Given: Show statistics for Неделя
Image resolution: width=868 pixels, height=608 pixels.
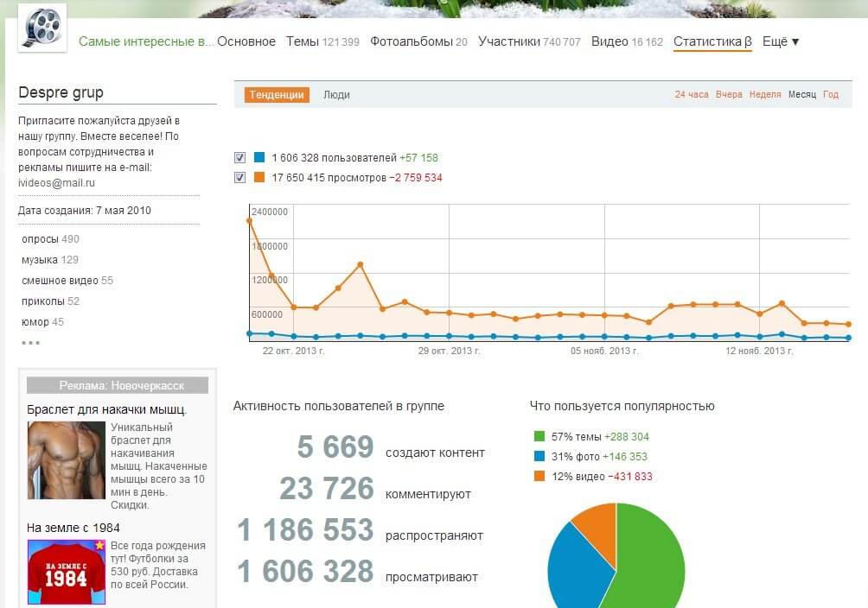Looking at the screenshot, I should [x=765, y=95].
